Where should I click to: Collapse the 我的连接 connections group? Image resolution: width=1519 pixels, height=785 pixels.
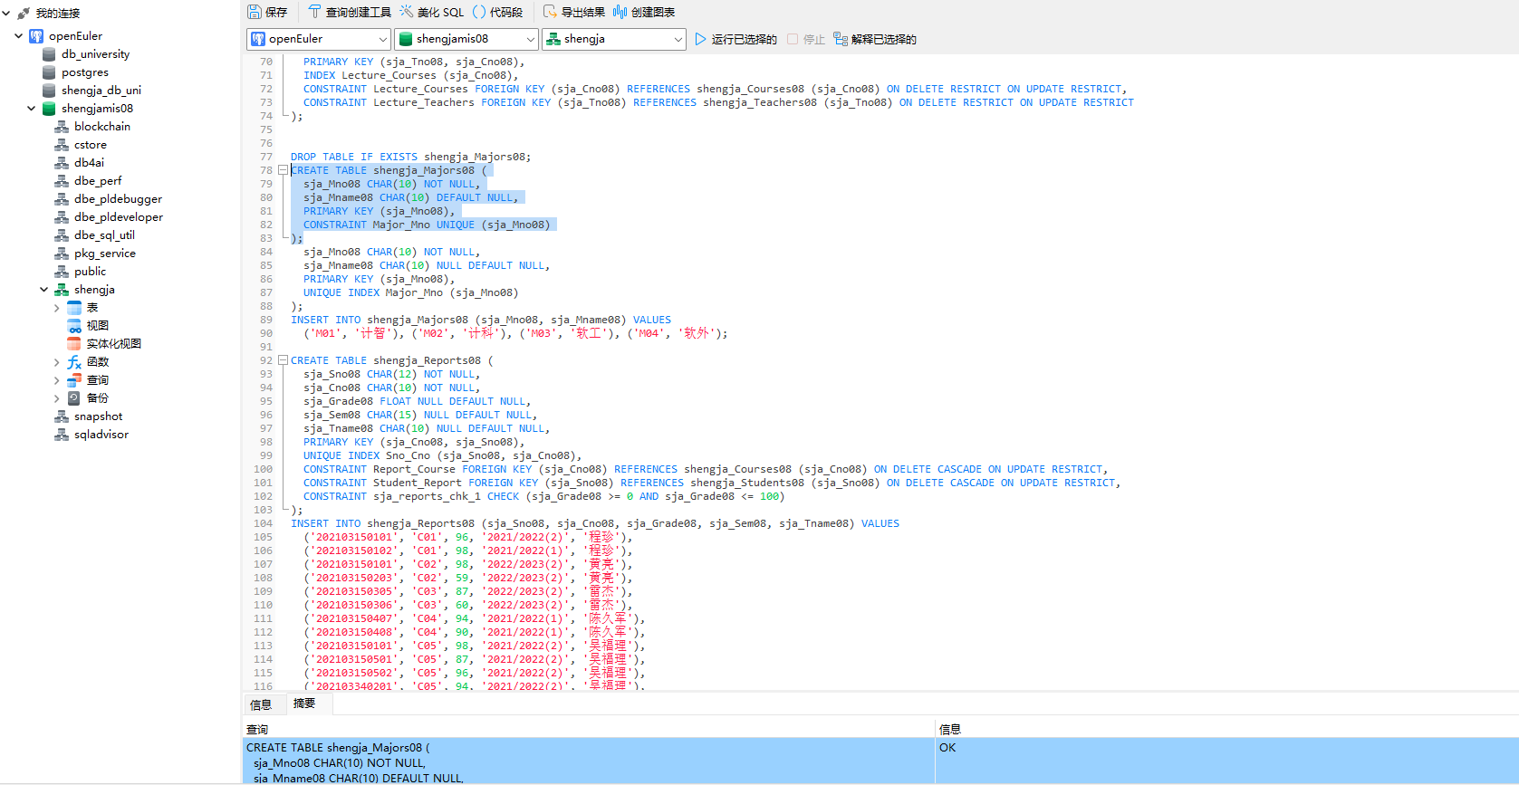point(6,14)
